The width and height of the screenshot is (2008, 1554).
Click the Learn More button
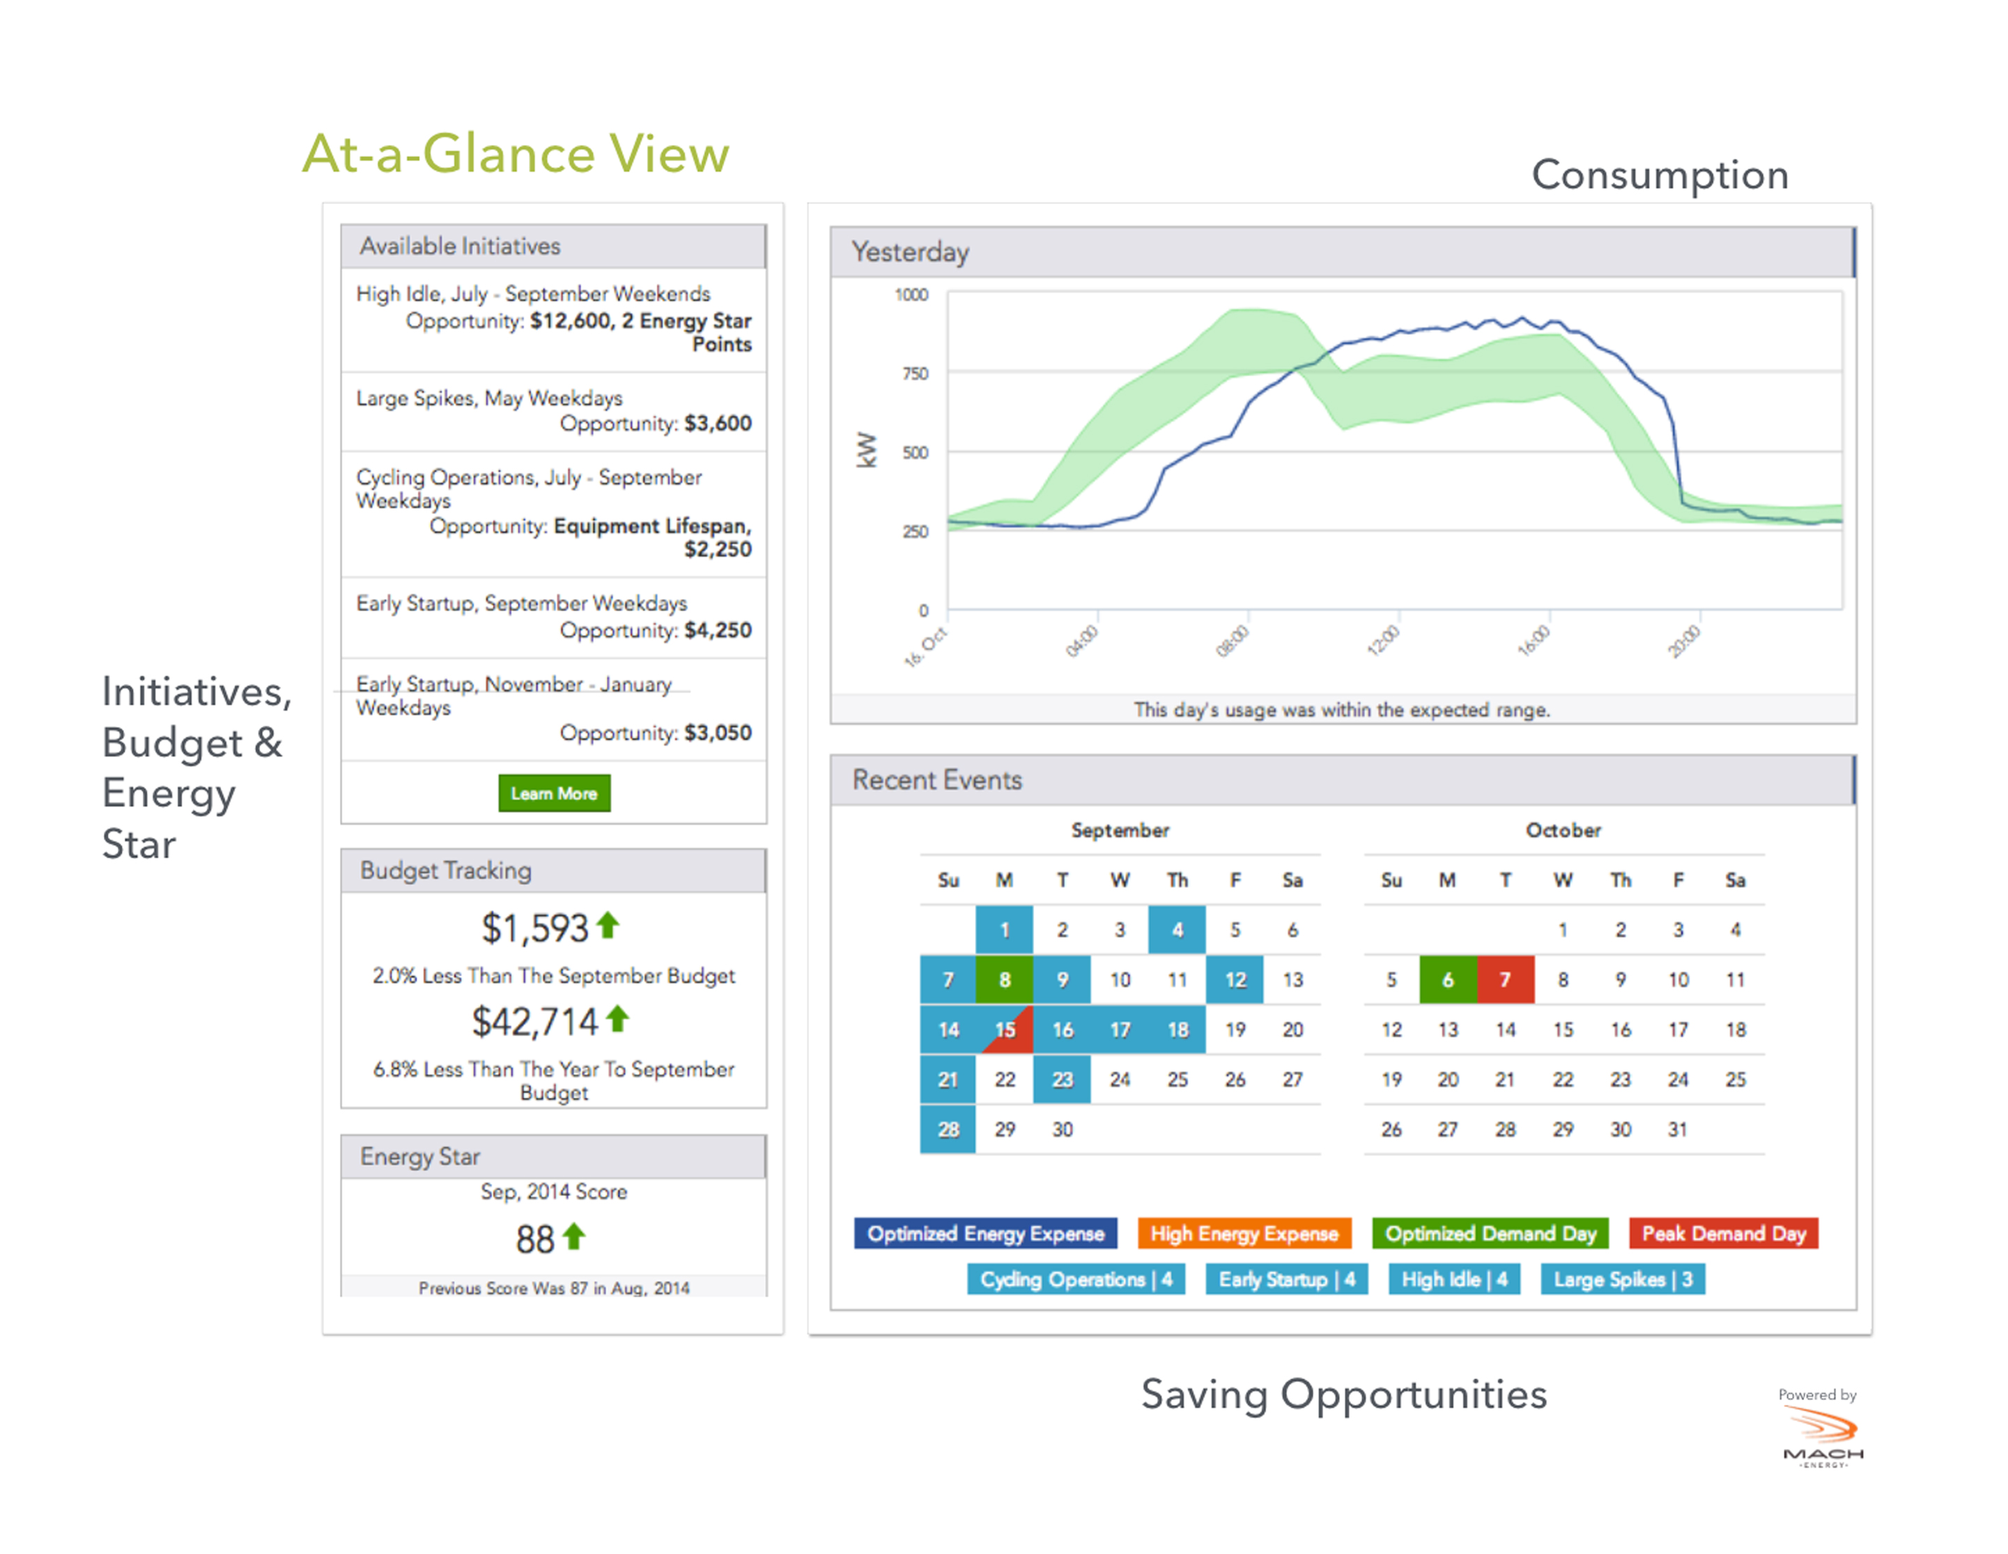click(553, 793)
